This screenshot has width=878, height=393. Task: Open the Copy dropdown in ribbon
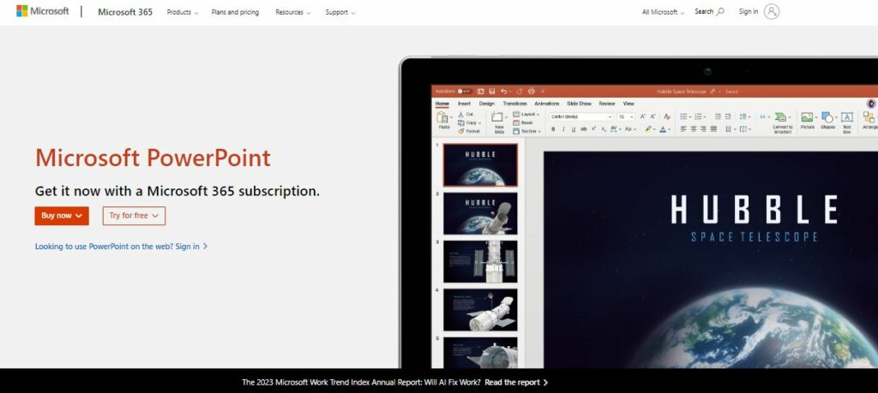click(x=469, y=122)
